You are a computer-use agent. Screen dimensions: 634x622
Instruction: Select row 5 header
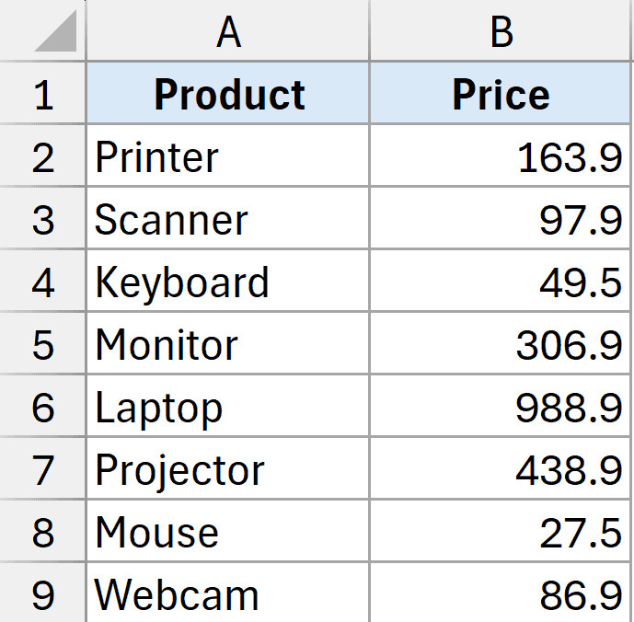[x=43, y=345]
